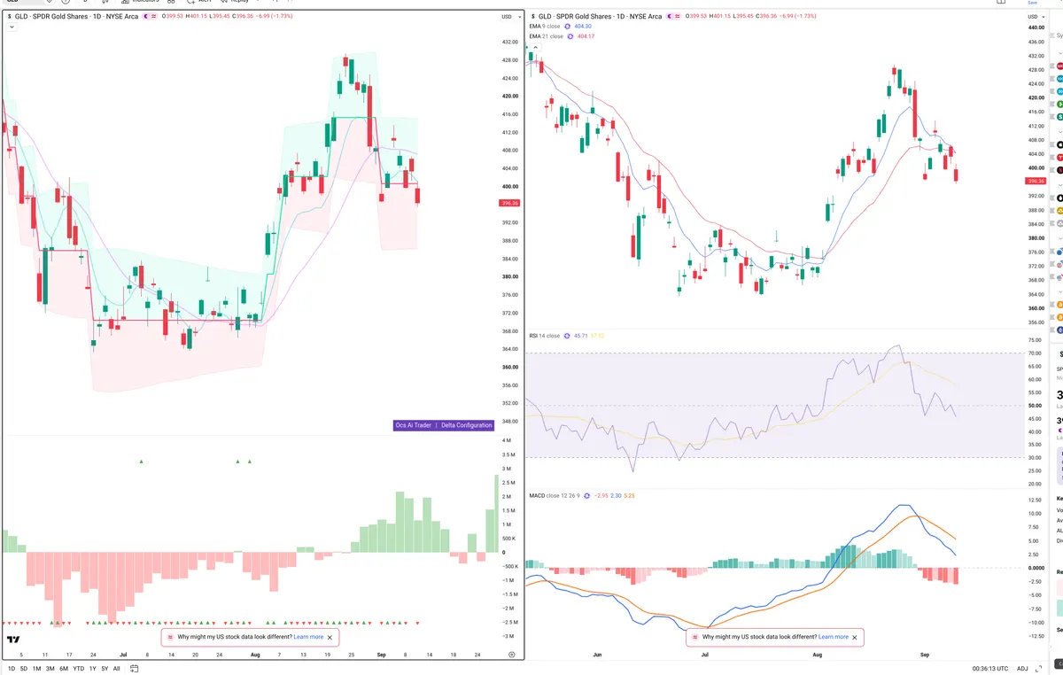Select the 5Y time range
This screenshot has width=1063, height=675.
(105, 669)
